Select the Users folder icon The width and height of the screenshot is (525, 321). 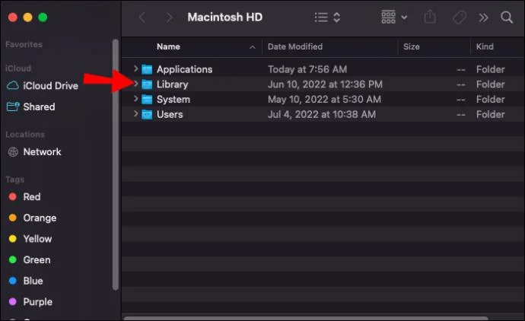coord(147,114)
